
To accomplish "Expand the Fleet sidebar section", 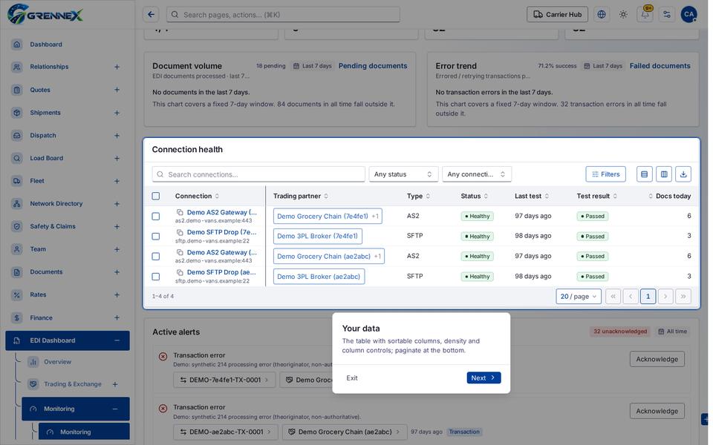I will point(117,181).
